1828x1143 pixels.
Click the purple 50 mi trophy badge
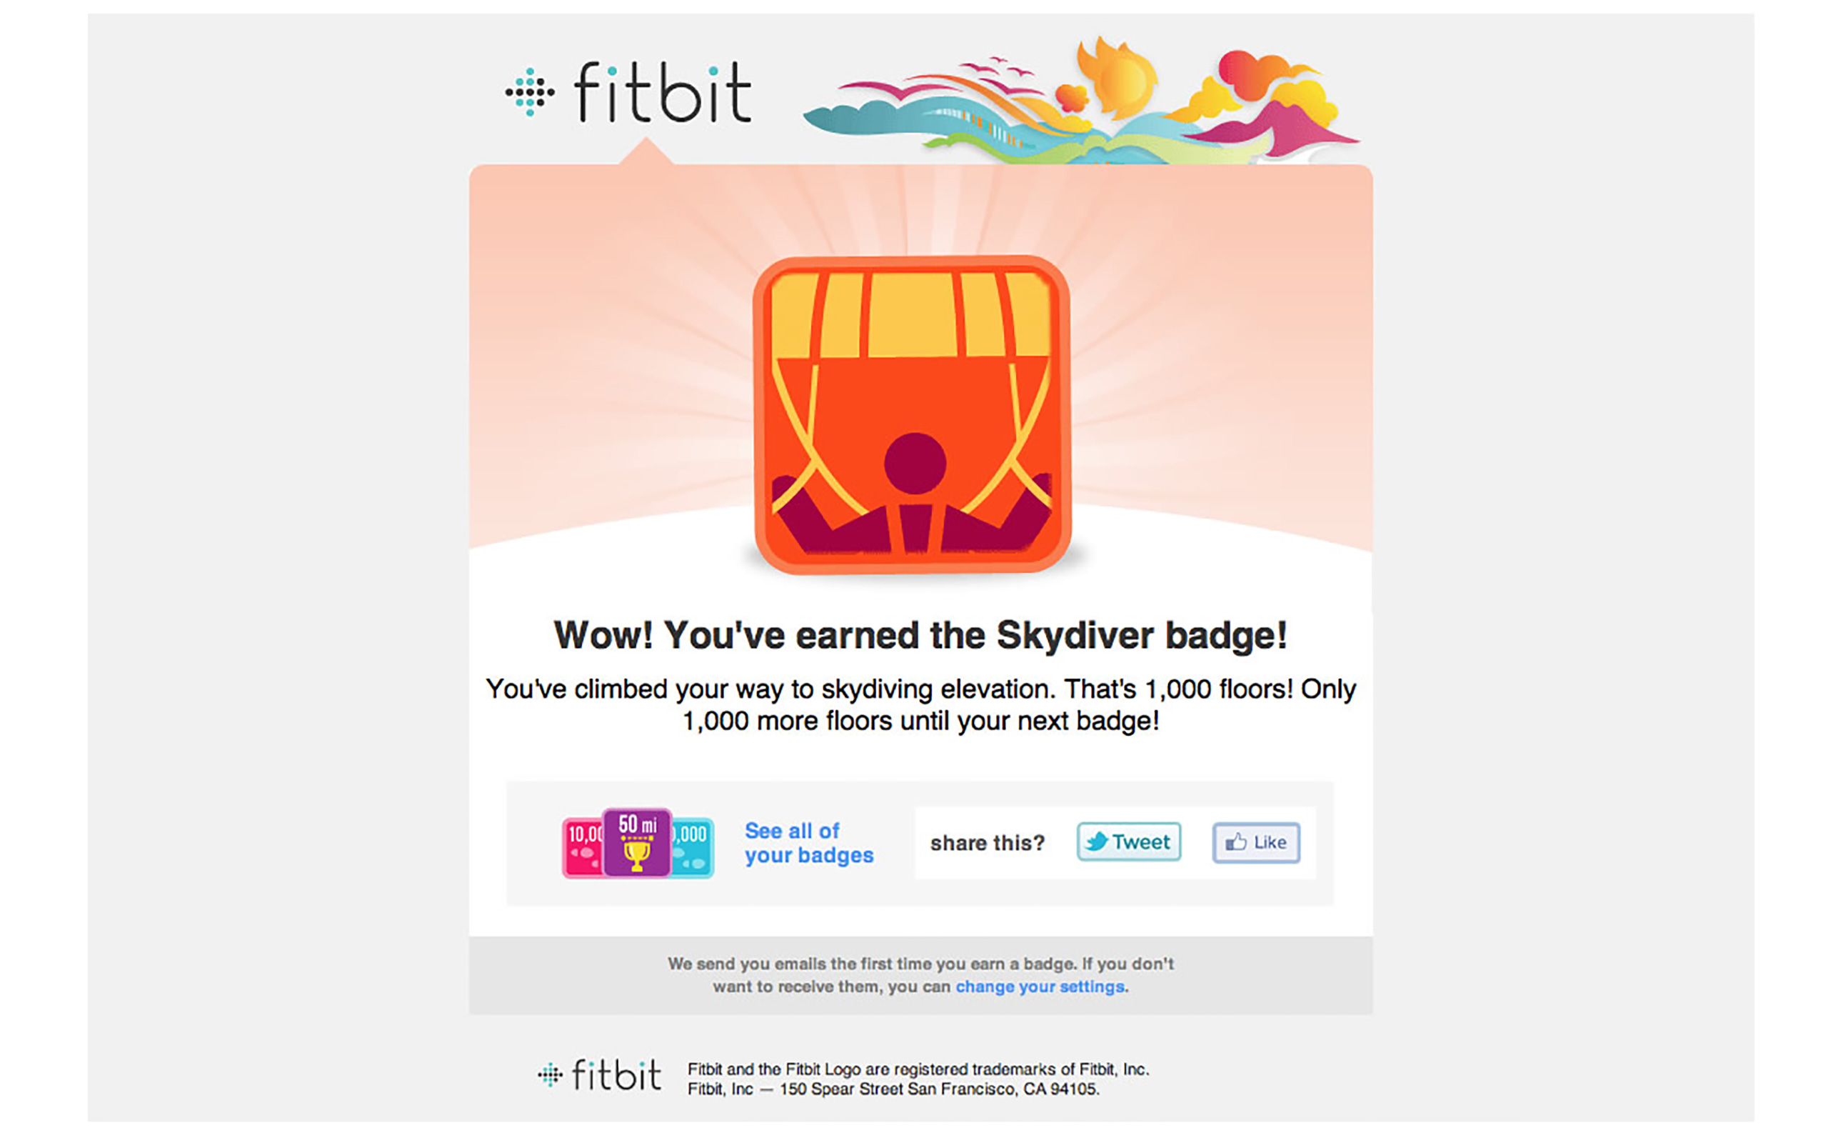pos(637,842)
